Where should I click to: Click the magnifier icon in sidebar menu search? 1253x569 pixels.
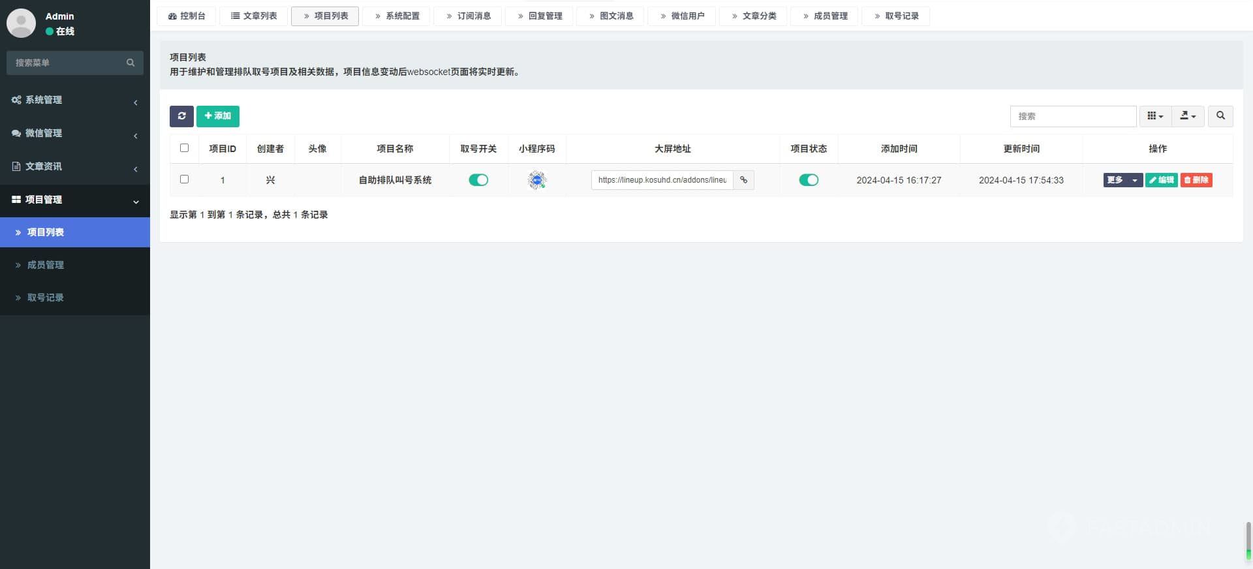click(131, 63)
